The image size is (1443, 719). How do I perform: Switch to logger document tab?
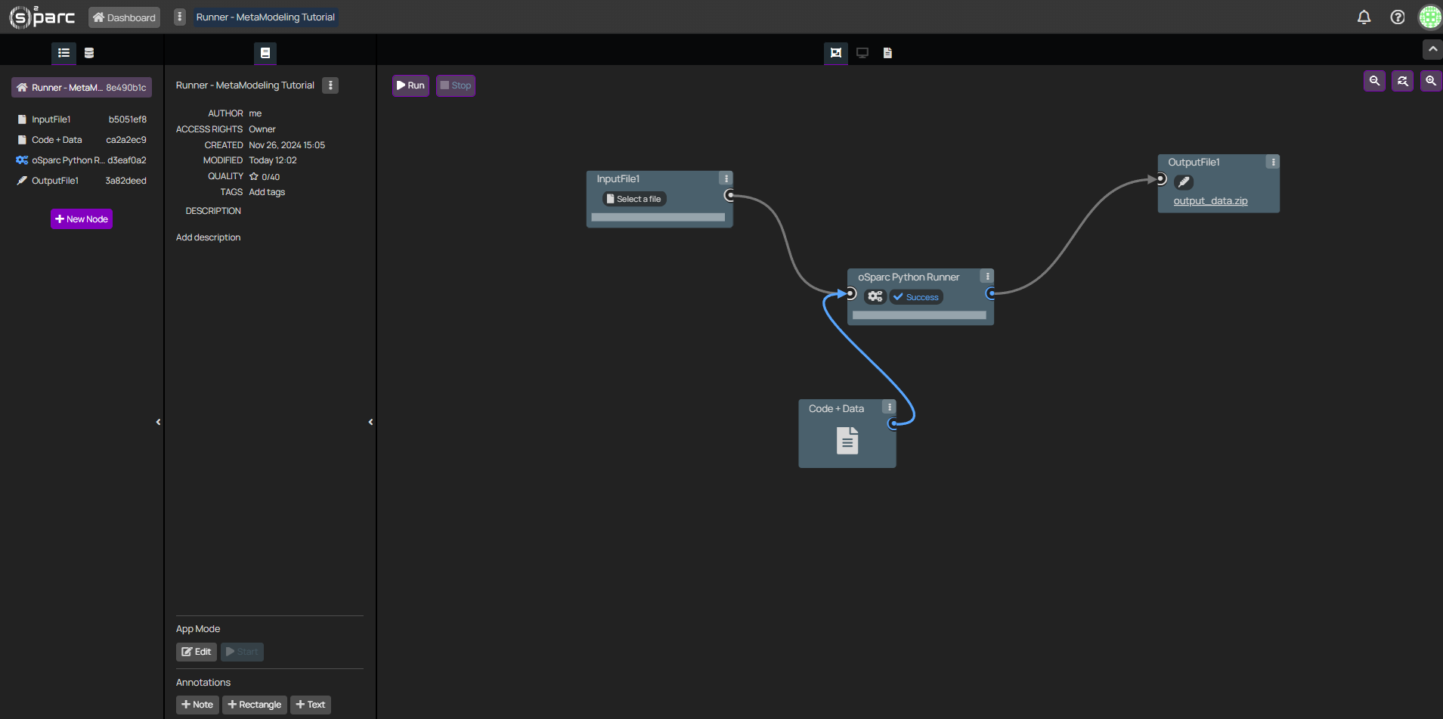(x=887, y=53)
